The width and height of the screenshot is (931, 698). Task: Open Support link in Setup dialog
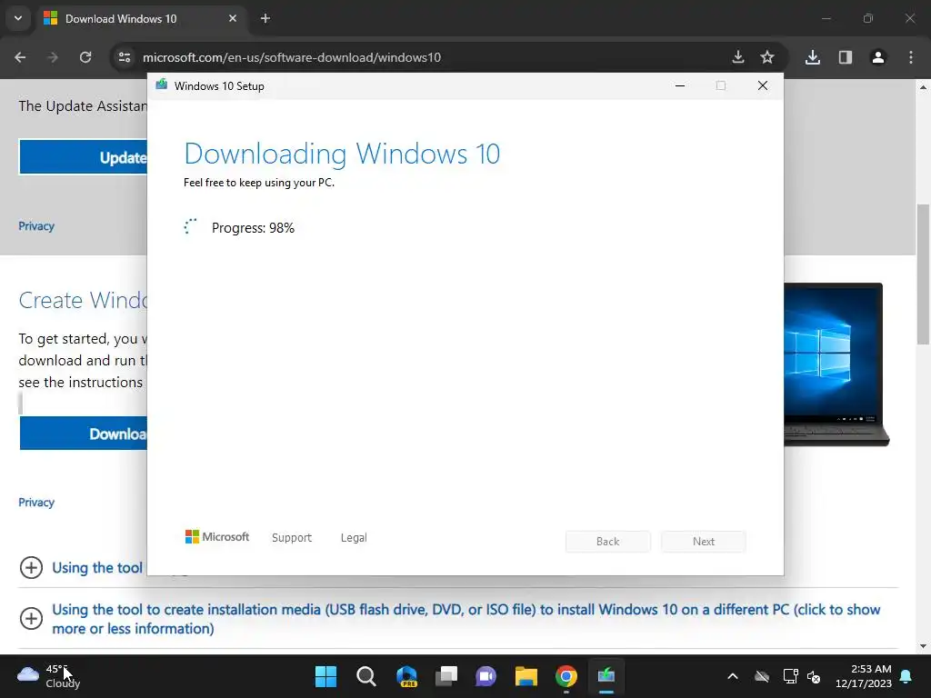292,538
